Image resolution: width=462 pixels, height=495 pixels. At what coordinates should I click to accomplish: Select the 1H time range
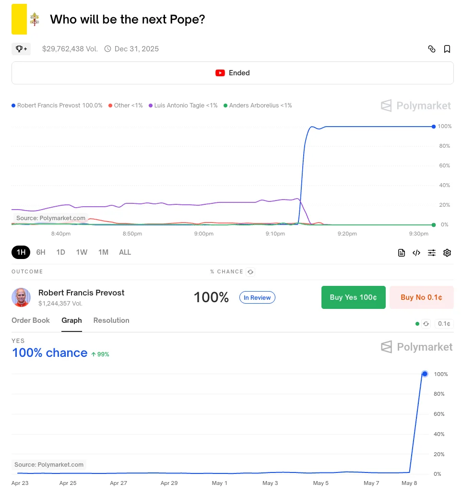(21, 252)
